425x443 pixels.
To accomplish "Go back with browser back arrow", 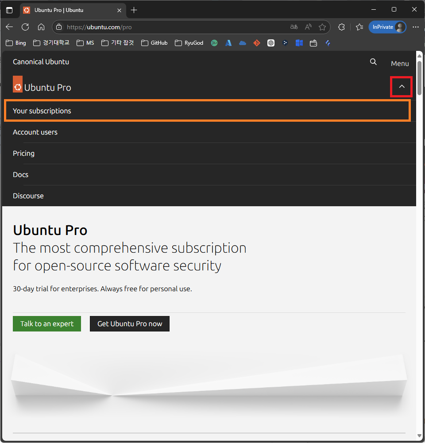I will coord(9,27).
